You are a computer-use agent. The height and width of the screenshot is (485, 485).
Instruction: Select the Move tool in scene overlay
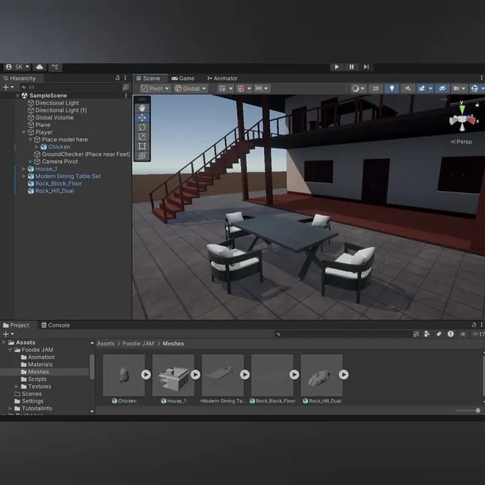point(142,117)
